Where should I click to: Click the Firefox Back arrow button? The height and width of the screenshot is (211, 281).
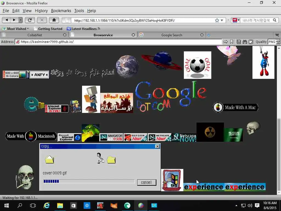click(x=6, y=20)
